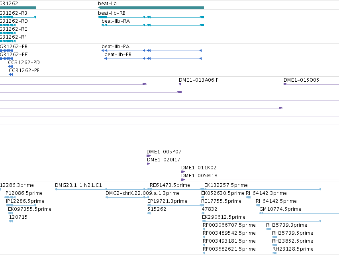Select RH23128.5prime EST label
Screen dimensions: 339x255
(x=293, y=249)
